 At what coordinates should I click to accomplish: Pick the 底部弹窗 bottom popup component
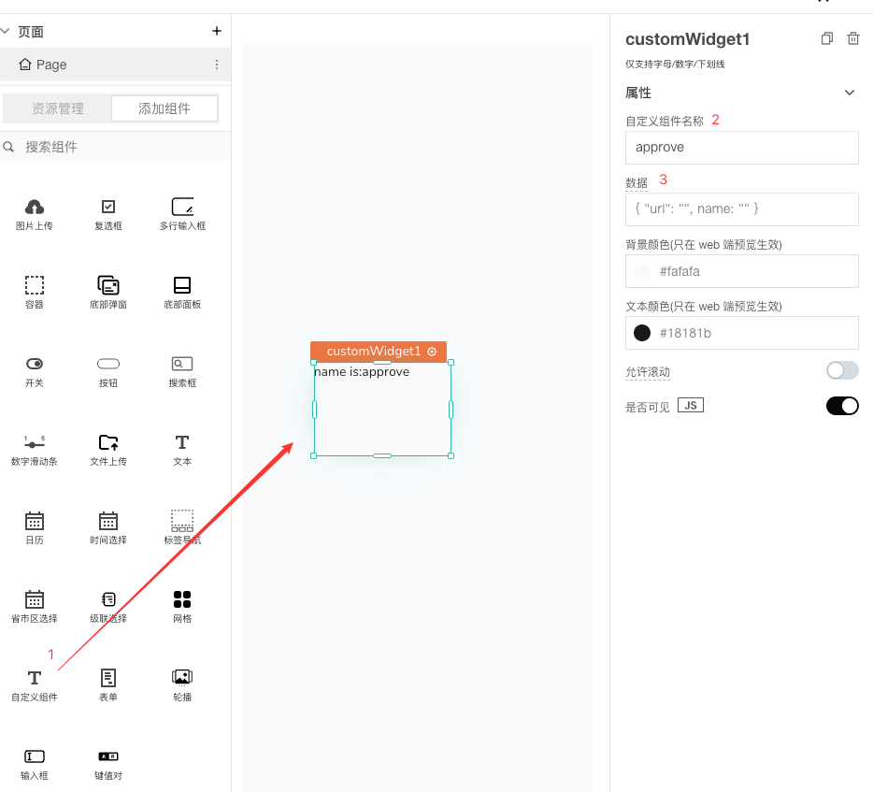(x=108, y=293)
